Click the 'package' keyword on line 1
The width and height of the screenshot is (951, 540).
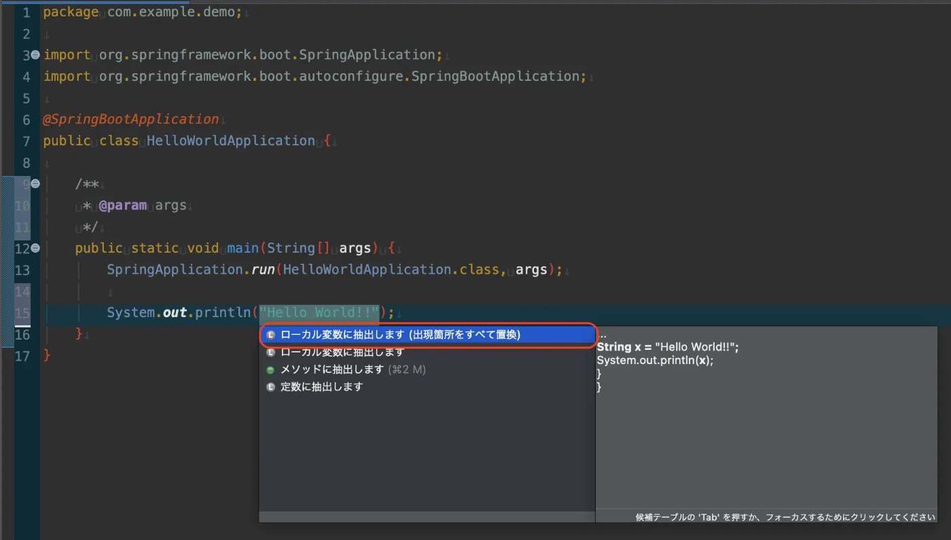coord(71,12)
